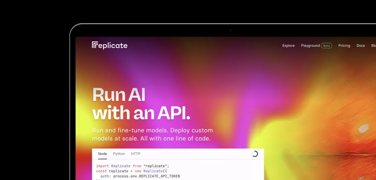376x180 pixels.
Task: Go to the Pricing page
Action: coord(344,46)
